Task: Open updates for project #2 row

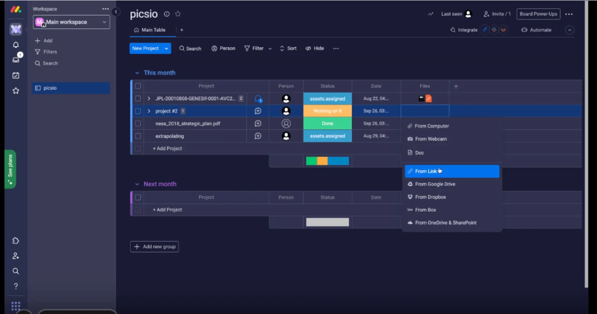Action: (x=258, y=111)
